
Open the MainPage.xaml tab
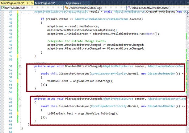pyautogui.click(x=45, y=3)
